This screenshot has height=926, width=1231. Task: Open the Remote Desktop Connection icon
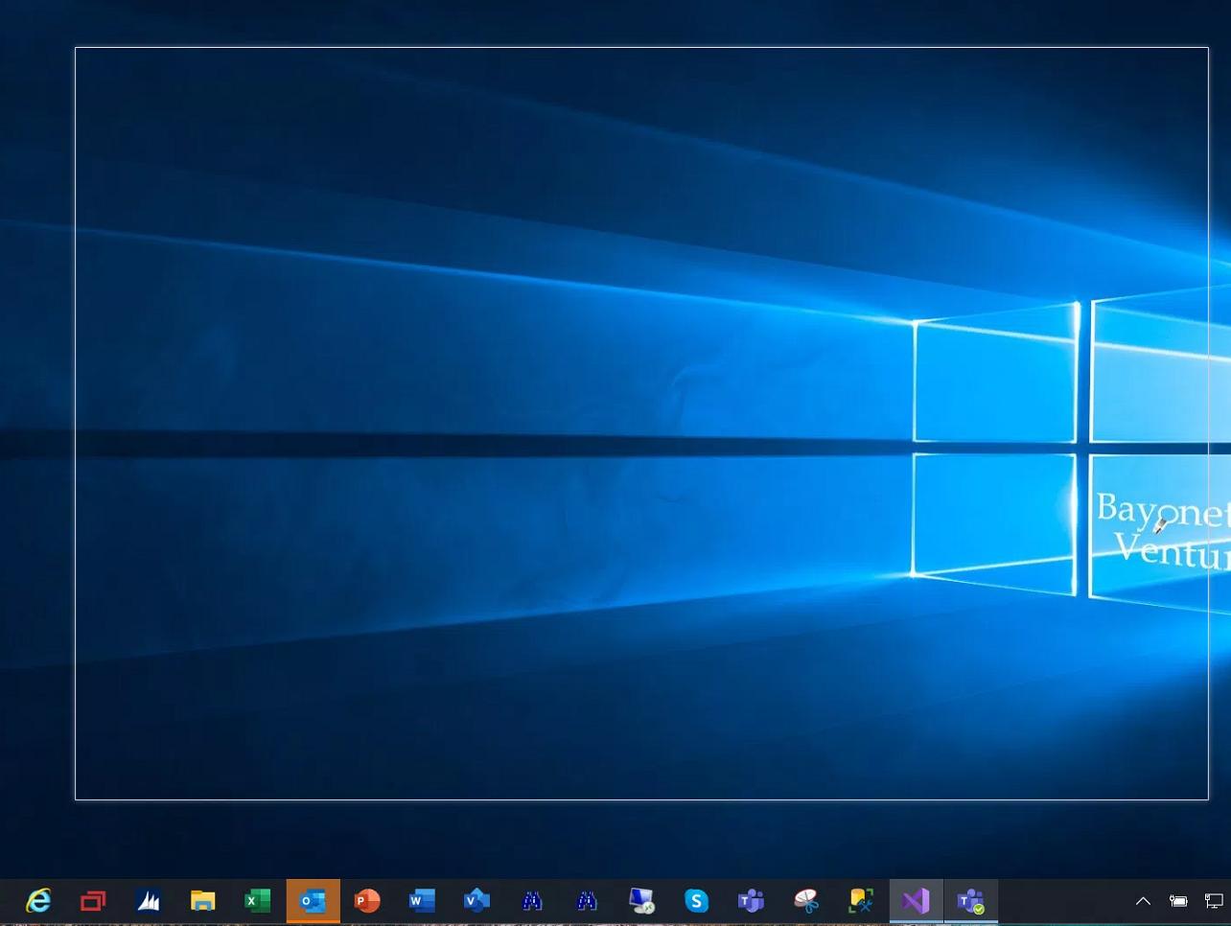(x=641, y=901)
